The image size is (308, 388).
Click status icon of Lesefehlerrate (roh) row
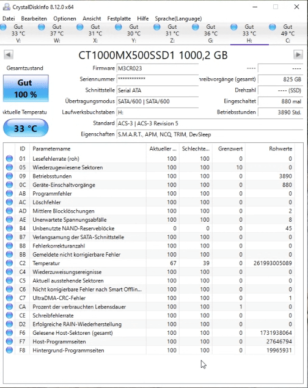[x=9, y=159]
